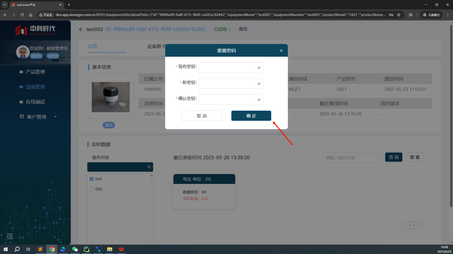Click the 退出登录 pill button
Viewport: 453px width, 254px height.
[53, 56]
